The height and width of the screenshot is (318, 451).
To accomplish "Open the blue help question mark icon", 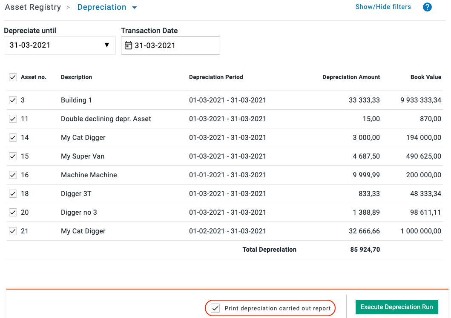I will (x=427, y=7).
